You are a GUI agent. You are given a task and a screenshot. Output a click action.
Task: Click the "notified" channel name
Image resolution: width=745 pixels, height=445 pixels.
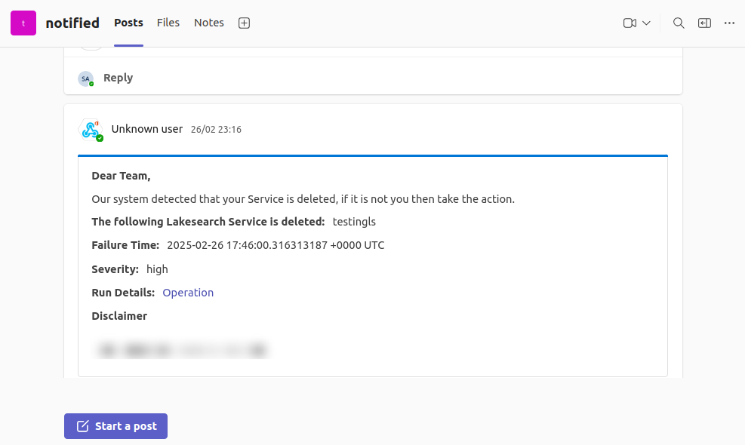click(72, 23)
